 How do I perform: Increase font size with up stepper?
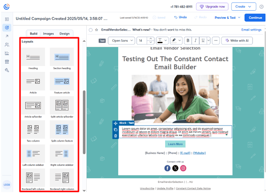coord(150,39)
